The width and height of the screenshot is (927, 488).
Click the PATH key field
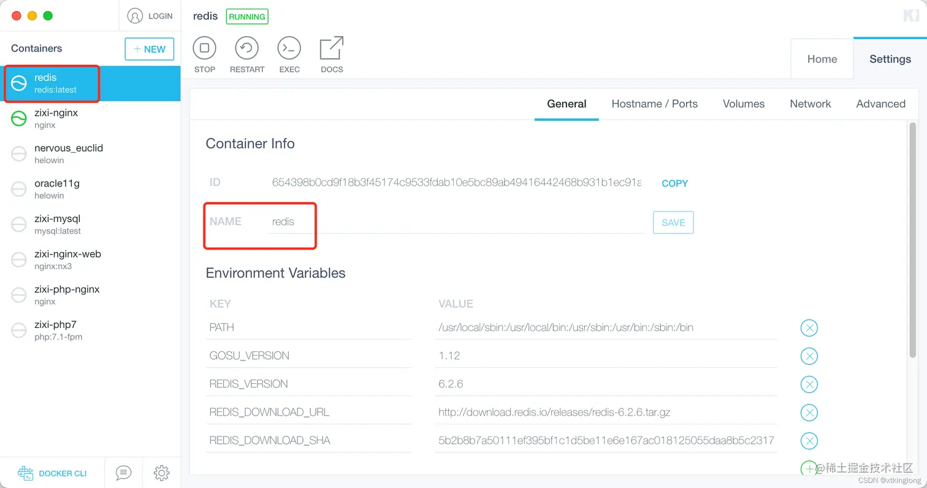coord(308,327)
